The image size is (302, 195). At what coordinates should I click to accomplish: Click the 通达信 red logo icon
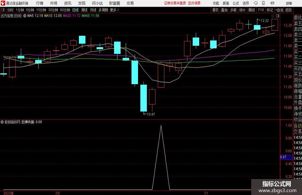coord(3,3)
